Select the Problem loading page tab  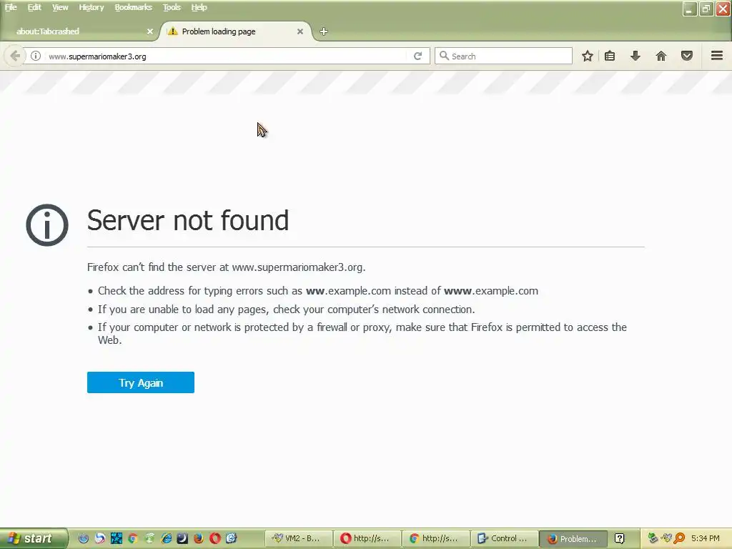236,31
